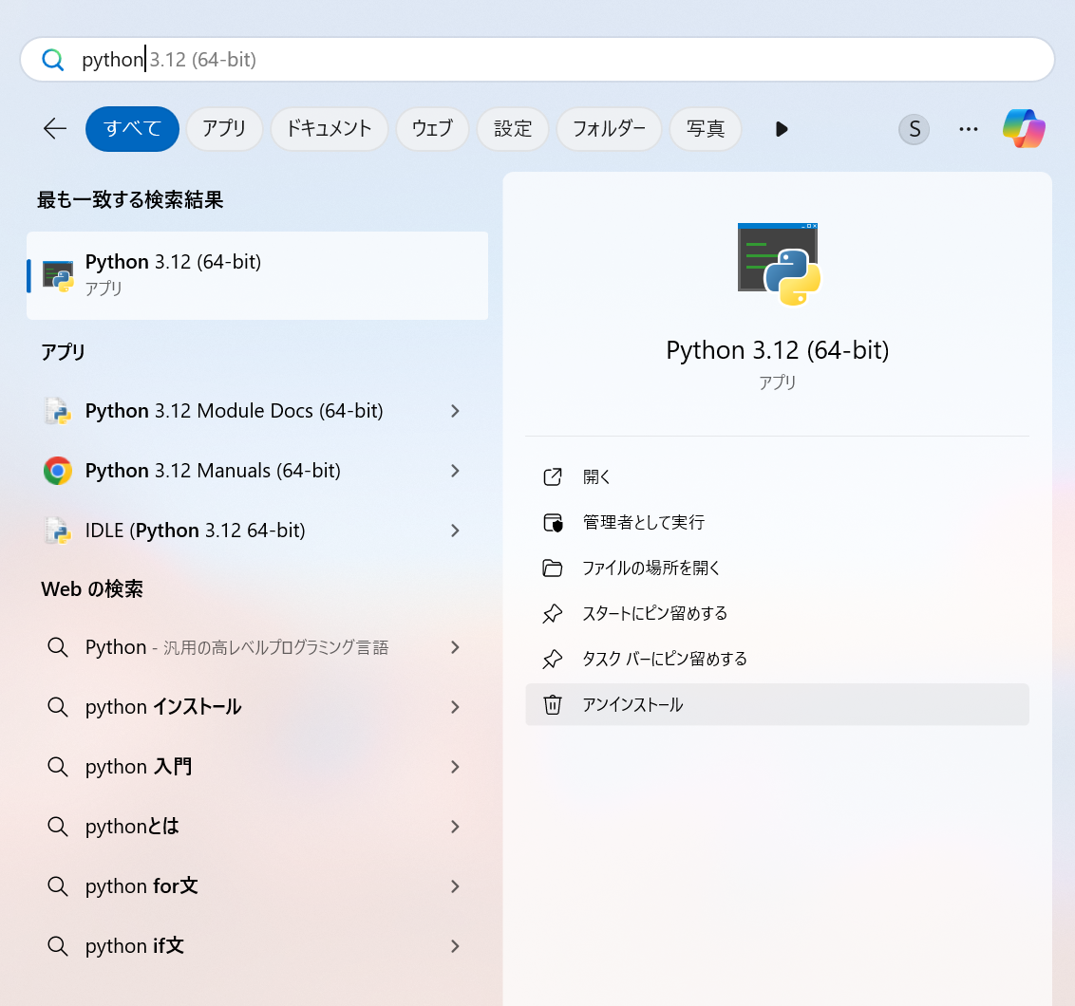Image resolution: width=1075 pixels, height=1006 pixels.
Task: Click the user account avatar S
Action: tap(914, 129)
